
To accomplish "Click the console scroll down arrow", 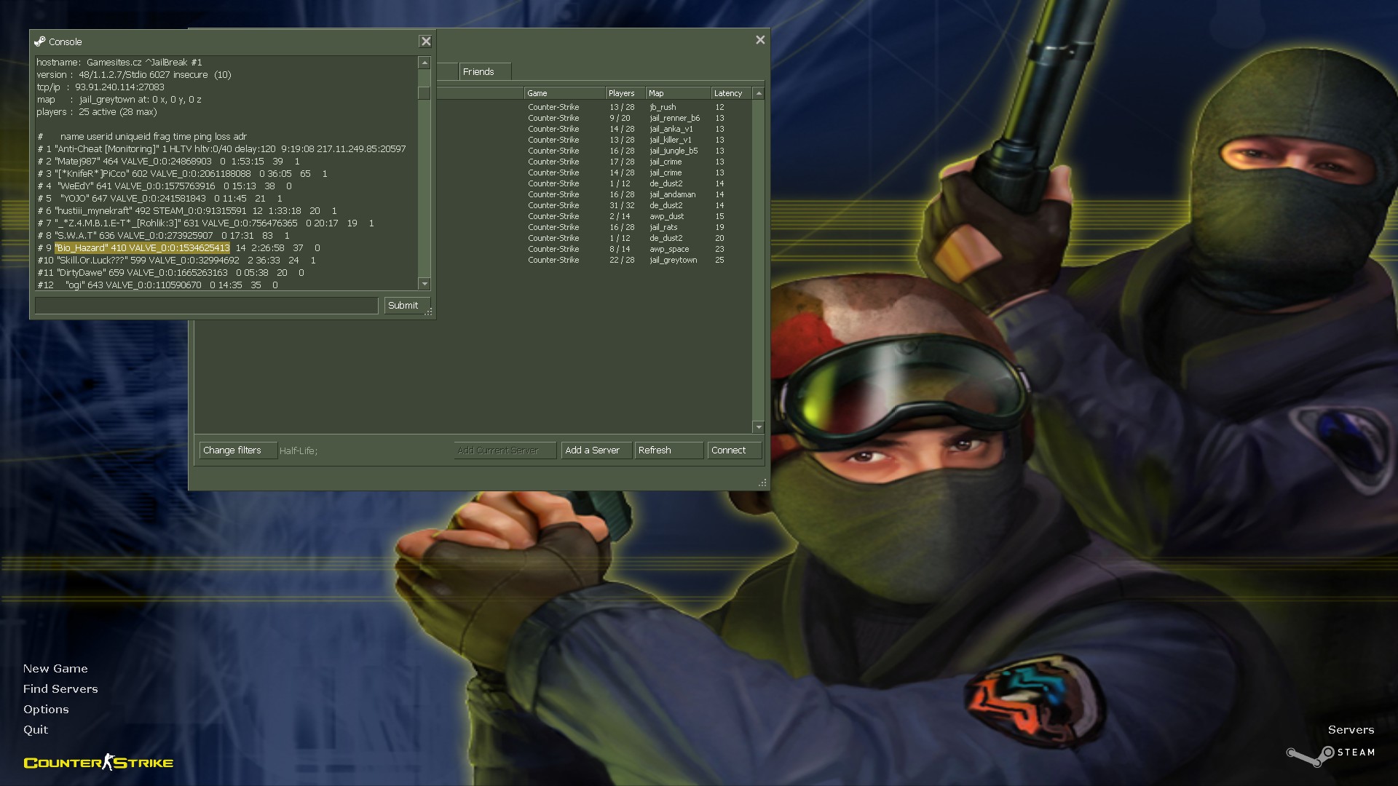I will pyautogui.click(x=424, y=284).
